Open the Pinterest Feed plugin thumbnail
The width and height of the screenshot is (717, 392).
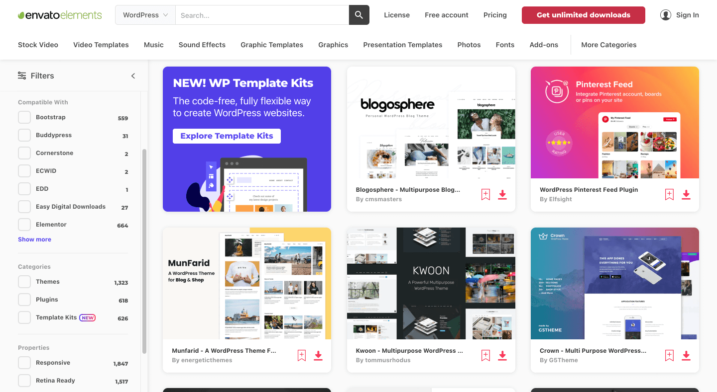pyautogui.click(x=615, y=122)
